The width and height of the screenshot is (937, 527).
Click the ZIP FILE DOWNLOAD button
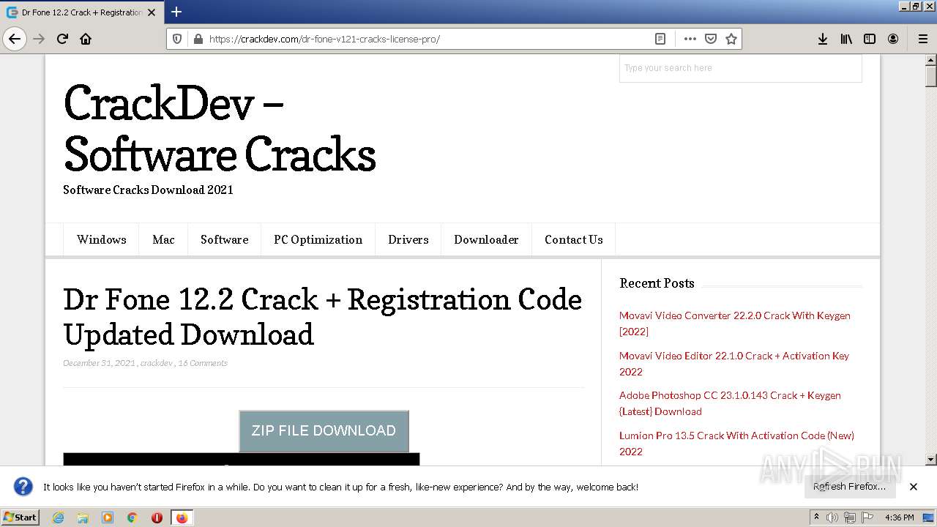click(324, 430)
